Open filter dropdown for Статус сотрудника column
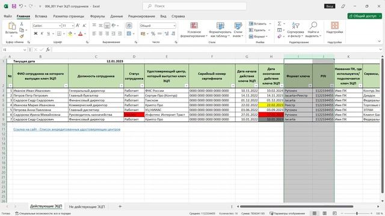 point(142,86)
